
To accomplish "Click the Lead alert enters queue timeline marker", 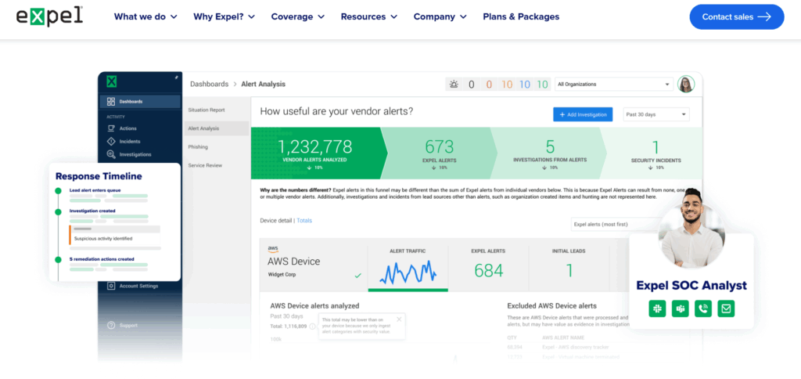I will coord(58,190).
